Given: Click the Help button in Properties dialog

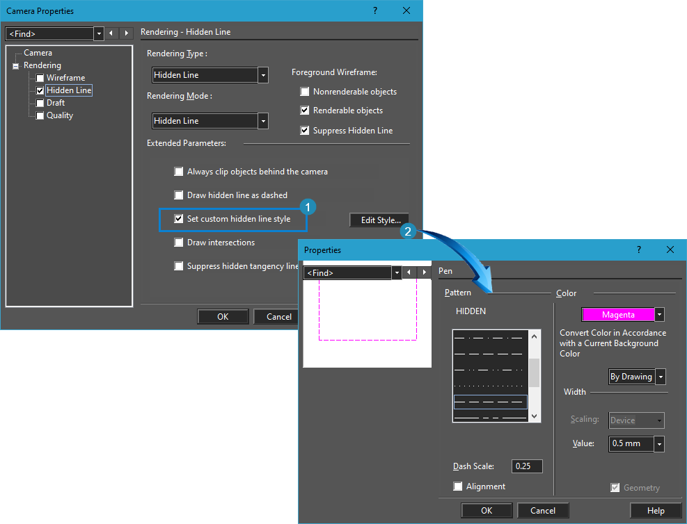Looking at the screenshot, I should [655, 511].
